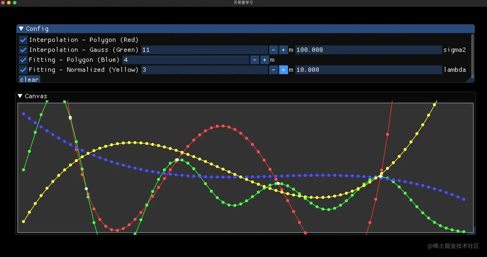Click the yellow minimize window button
The image size is (487, 257).
pos(9,3)
